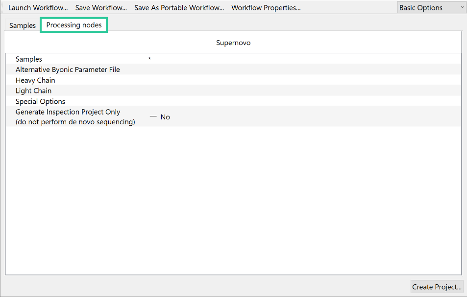Open Workflow Properties dialog
The height and width of the screenshot is (297, 467).
pyautogui.click(x=266, y=8)
